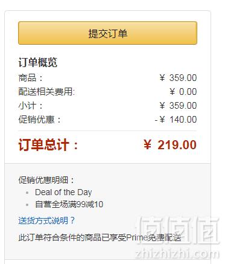Submit the order with the 提交订单 button
The height and width of the screenshot is (264, 225).
click(107, 33)
